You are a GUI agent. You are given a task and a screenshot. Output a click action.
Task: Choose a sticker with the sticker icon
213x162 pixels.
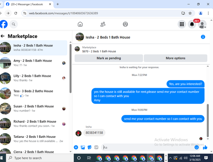(89, 147)
